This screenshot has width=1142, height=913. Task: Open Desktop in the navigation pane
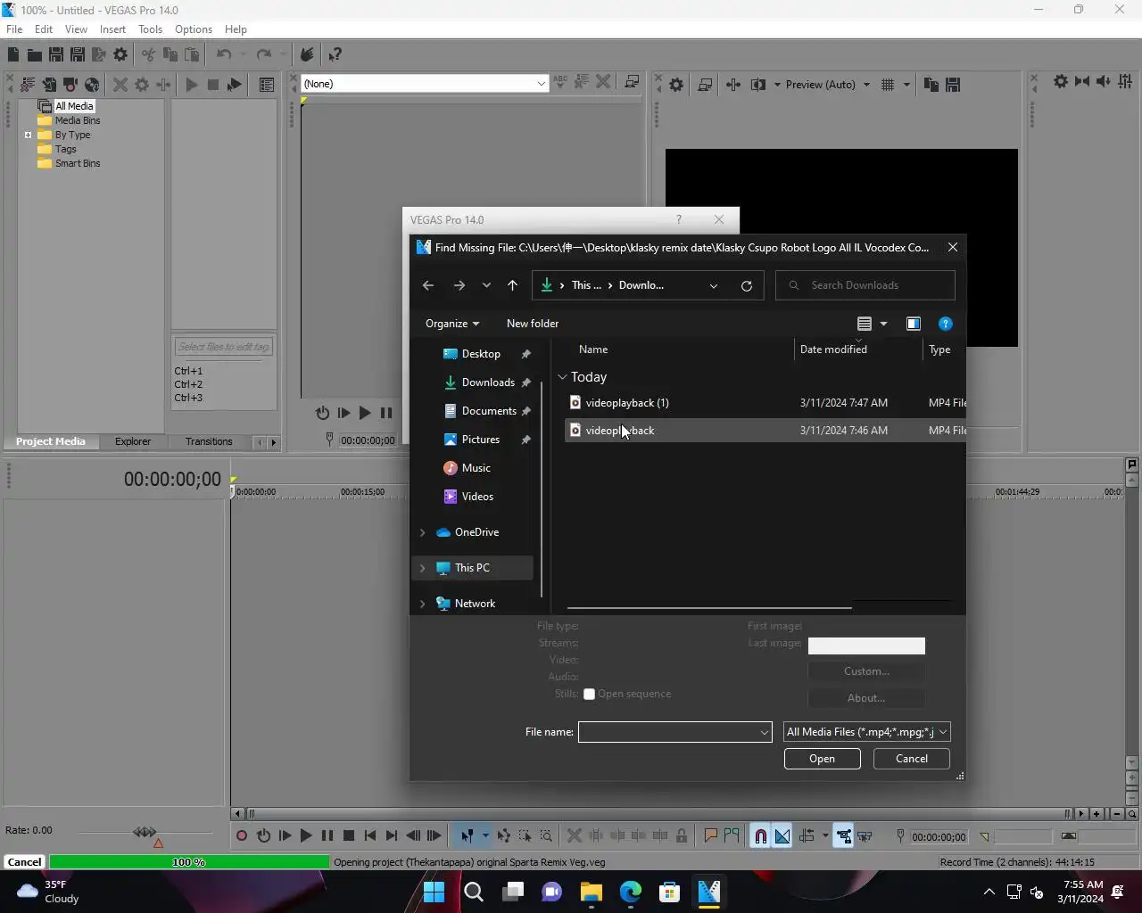[x=481, y=354]
